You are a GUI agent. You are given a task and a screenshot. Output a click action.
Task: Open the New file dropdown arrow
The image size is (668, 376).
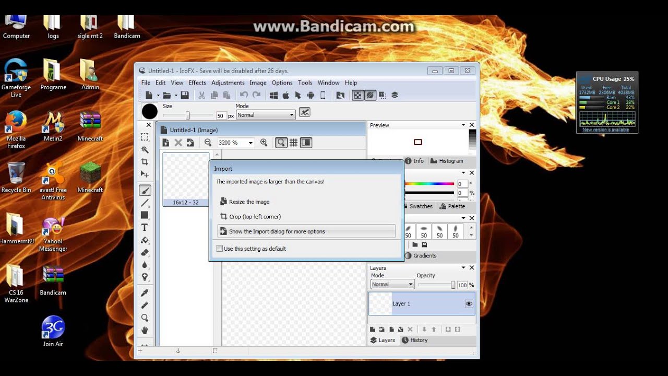coord(158,96)
